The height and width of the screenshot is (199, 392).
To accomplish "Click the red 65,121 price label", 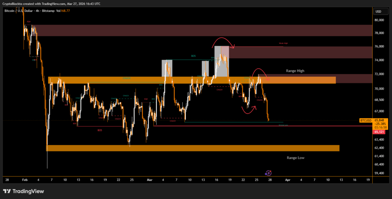I will [379, 132].
